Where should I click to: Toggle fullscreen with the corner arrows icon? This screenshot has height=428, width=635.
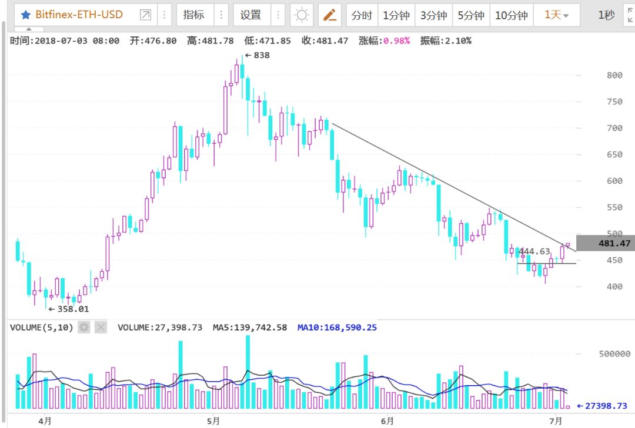pos(630,15)
